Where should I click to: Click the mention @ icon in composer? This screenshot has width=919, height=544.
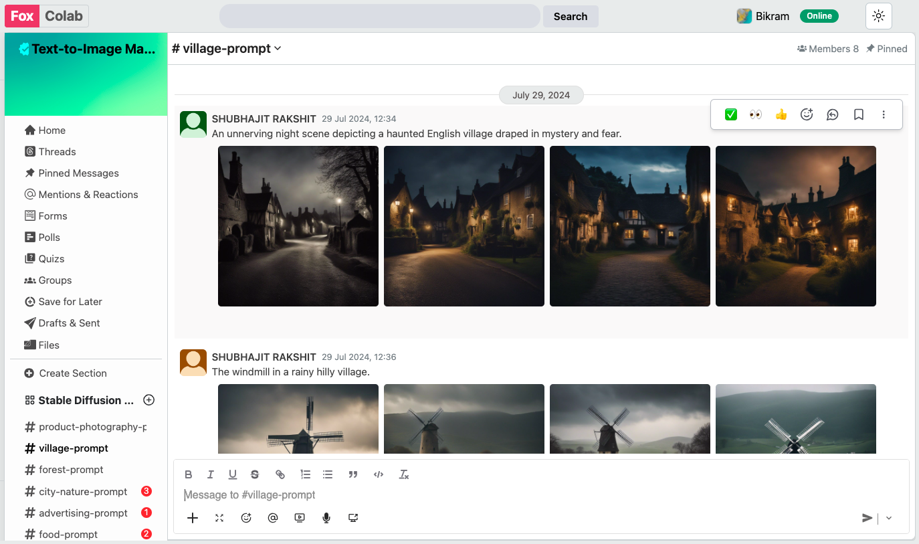[x=273, y=517]
